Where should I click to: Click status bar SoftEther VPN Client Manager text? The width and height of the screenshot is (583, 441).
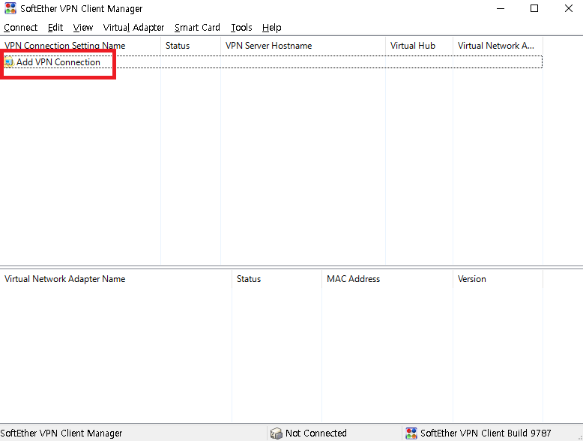point(61,433)
